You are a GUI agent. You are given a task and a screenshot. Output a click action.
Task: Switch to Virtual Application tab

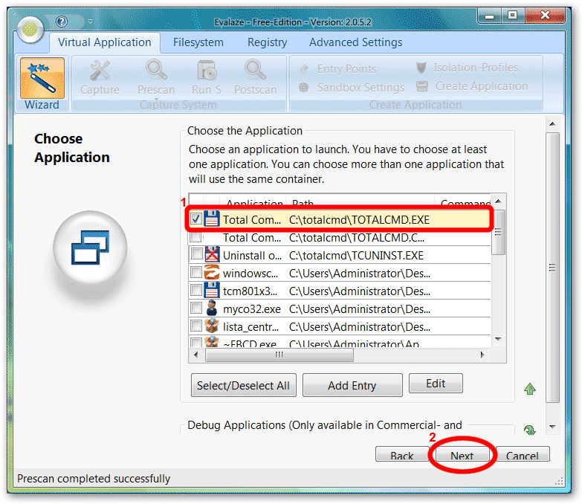pos(105,42)
